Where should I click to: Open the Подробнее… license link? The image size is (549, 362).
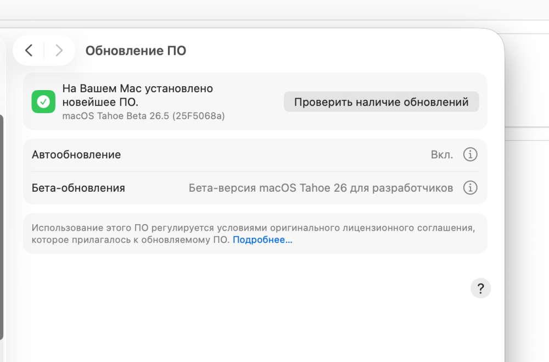(262, 240)
